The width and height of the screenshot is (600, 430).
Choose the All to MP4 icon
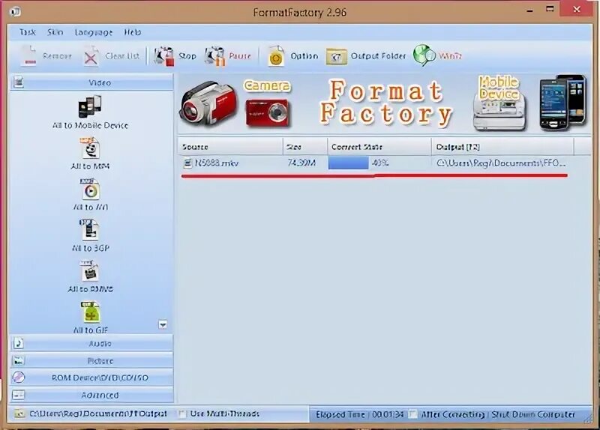pos(90,148)
